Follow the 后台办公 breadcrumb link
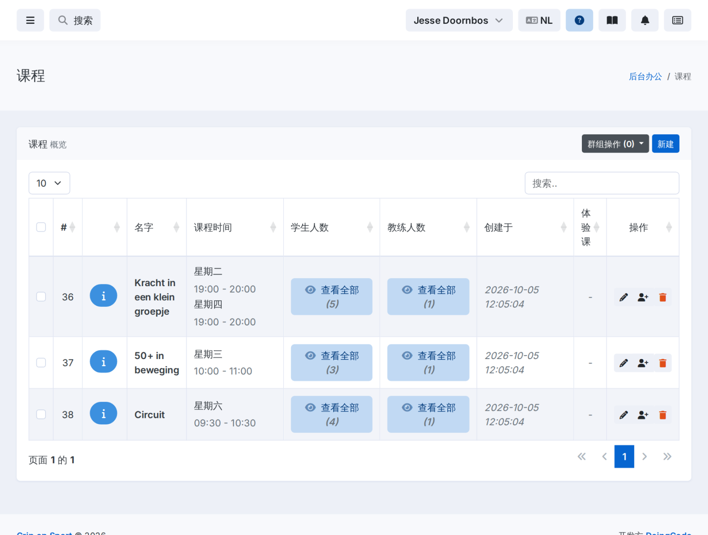This screenshot has height=535, width=708. 645,76
